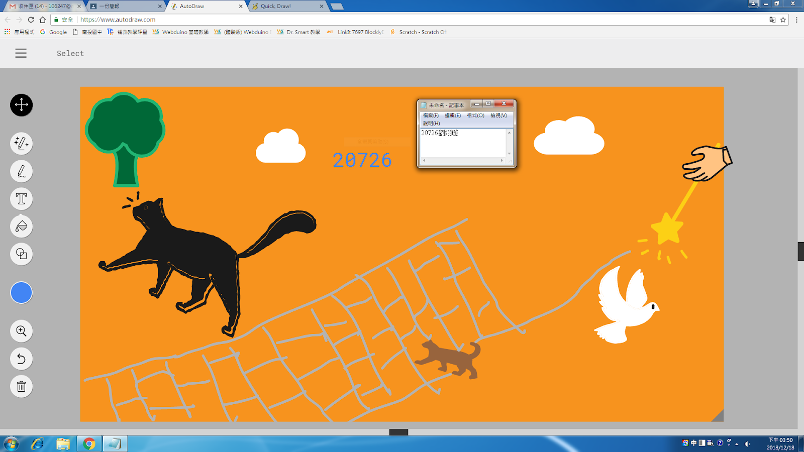Select the Fill bucket tool
The width and height of the screenshot is (804, 452).
coord(22,227)
